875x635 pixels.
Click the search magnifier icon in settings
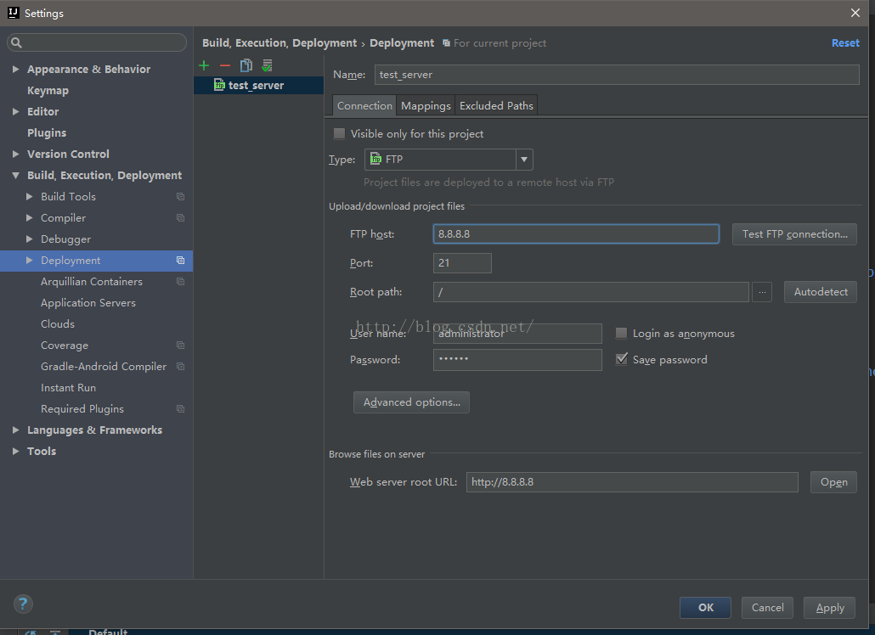[16, 43]
